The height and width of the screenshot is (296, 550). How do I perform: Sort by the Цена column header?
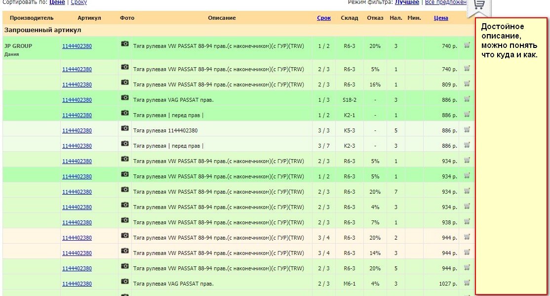click(x=441, y=18)
